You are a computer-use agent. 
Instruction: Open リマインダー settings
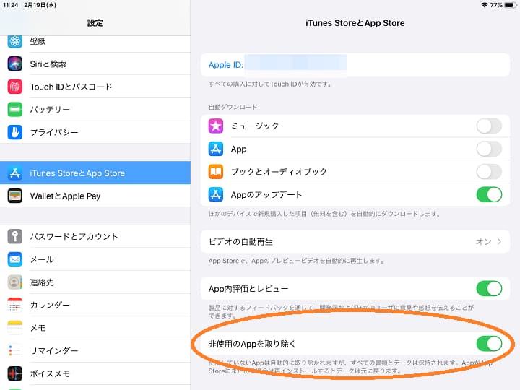pyautogui.click(x=95, y=350)
